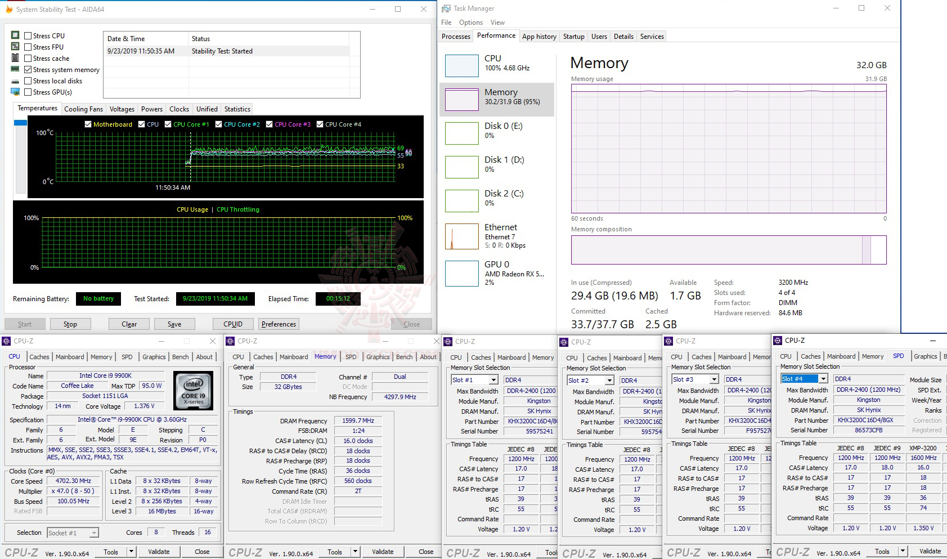947x559 pixels.
Task: Click the vertical slider beside the temperature graph
Action: tap(21, 156)
